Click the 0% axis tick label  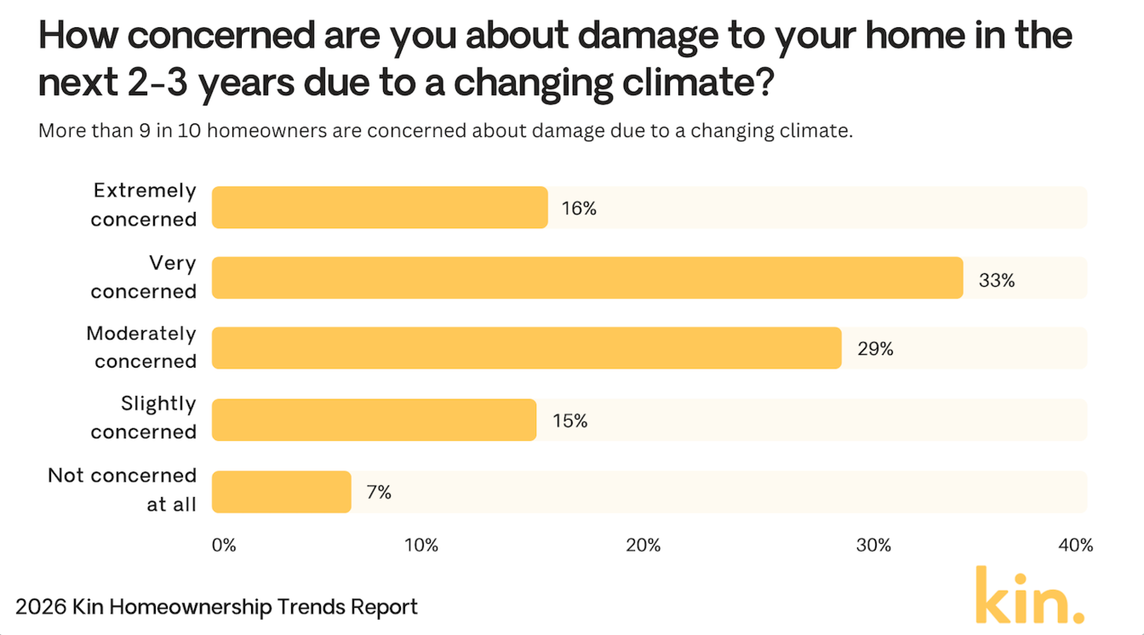[x=224, y=545]
